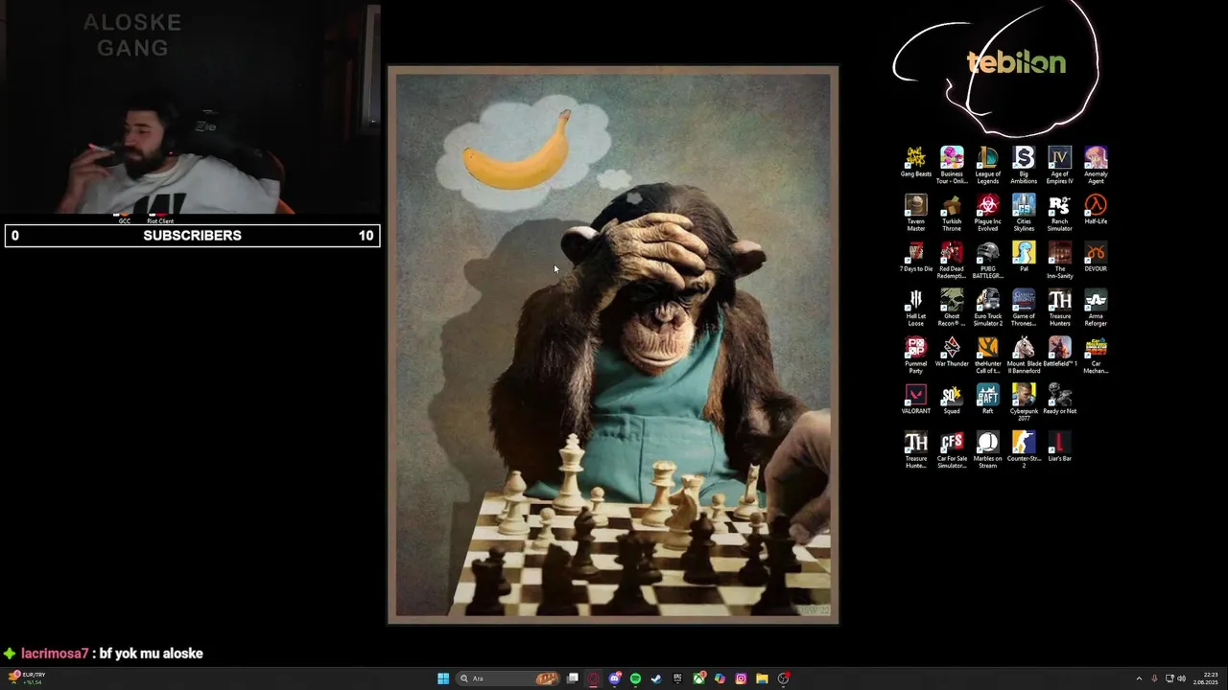The height and width of the screenshot is (690, 1228).
Task: Open Copilot from the taskbar
Action: tap(720, 678)
